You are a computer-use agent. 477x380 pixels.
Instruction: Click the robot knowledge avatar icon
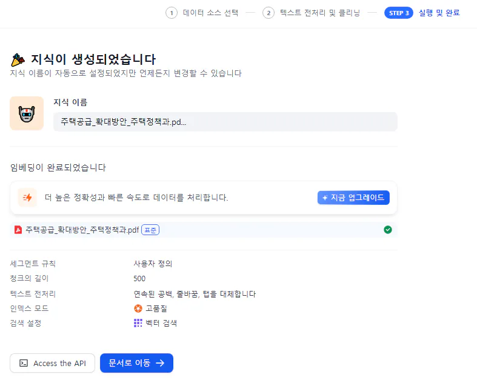[x=27, y=113]
